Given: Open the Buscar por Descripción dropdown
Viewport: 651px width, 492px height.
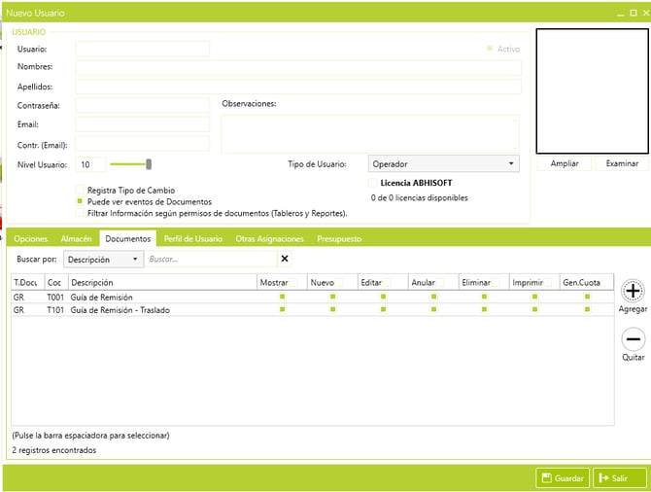Looking at the screenshot, I should click(x=103, y=260).
